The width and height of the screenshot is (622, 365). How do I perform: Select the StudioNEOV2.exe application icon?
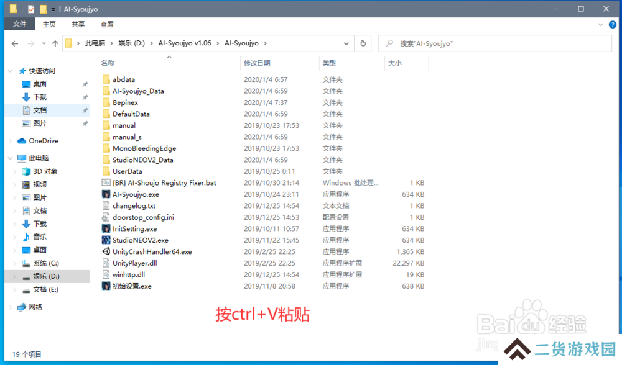106,240
